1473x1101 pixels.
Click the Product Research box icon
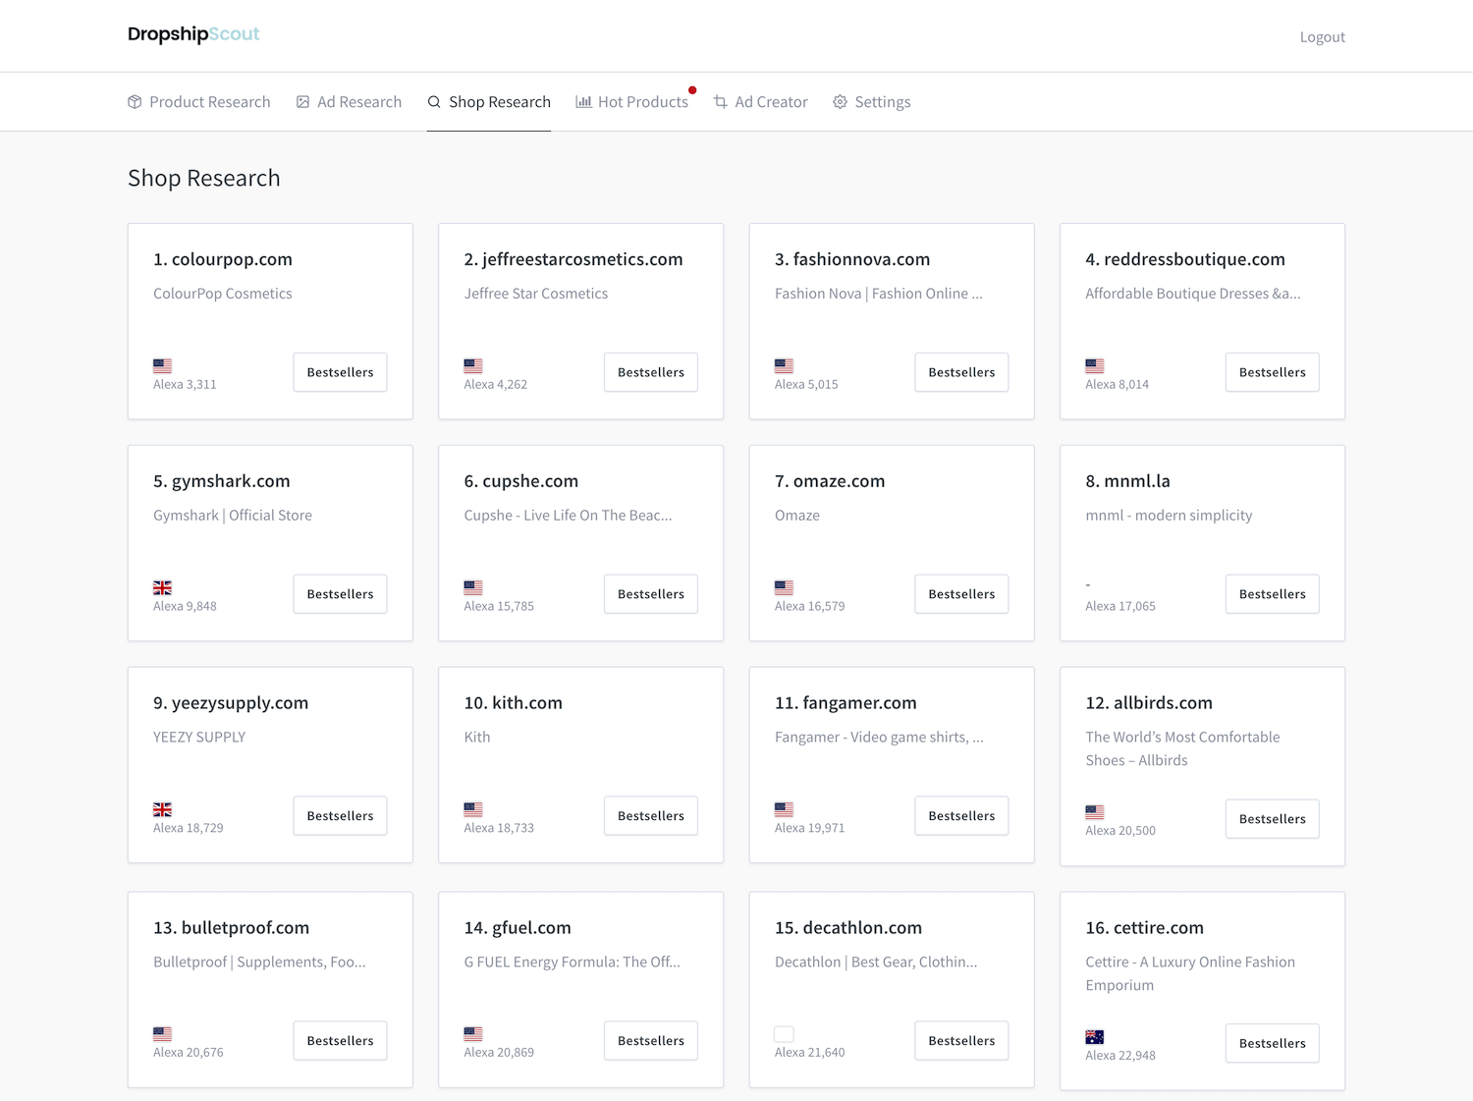point(135,102)
